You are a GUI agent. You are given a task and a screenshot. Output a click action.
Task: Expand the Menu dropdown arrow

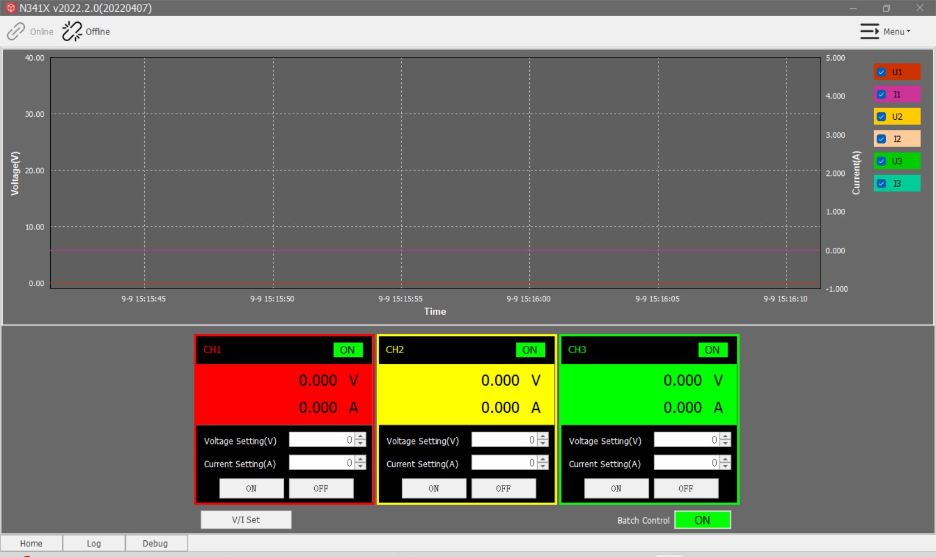(x=908, y=32)
